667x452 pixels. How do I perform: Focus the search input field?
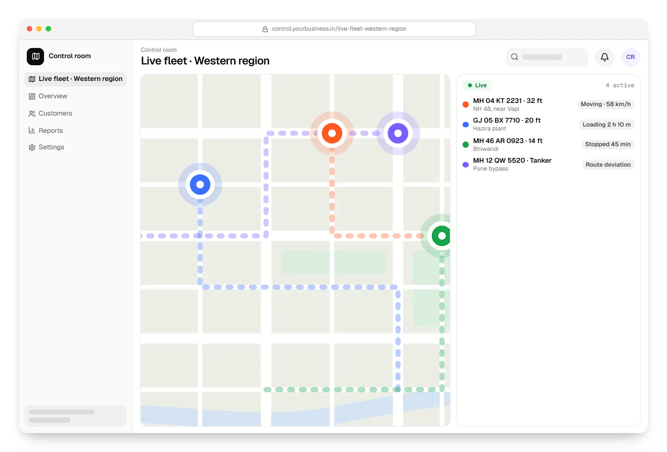coord(547,57)
